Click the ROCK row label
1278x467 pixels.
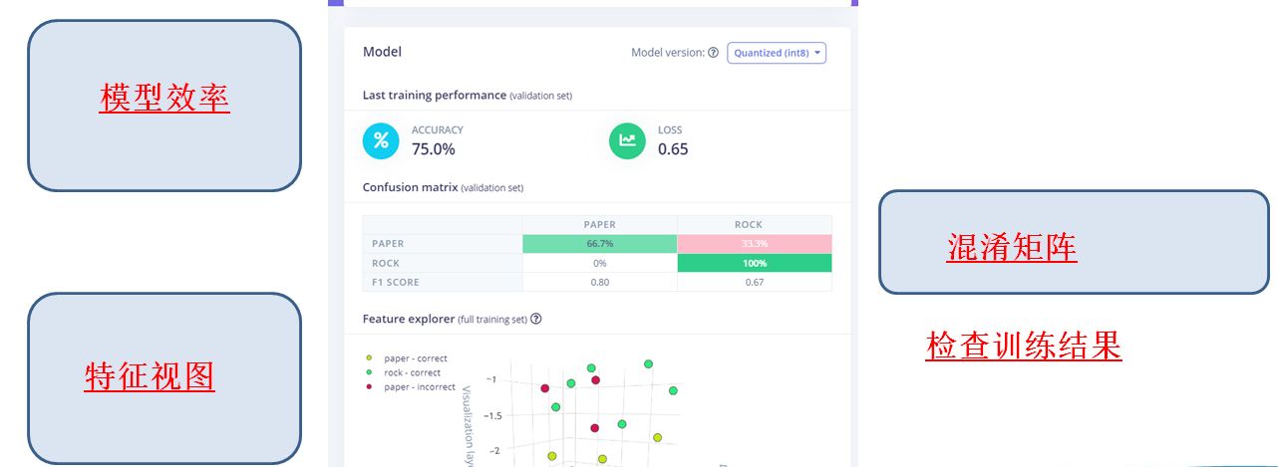pos(385,263)
